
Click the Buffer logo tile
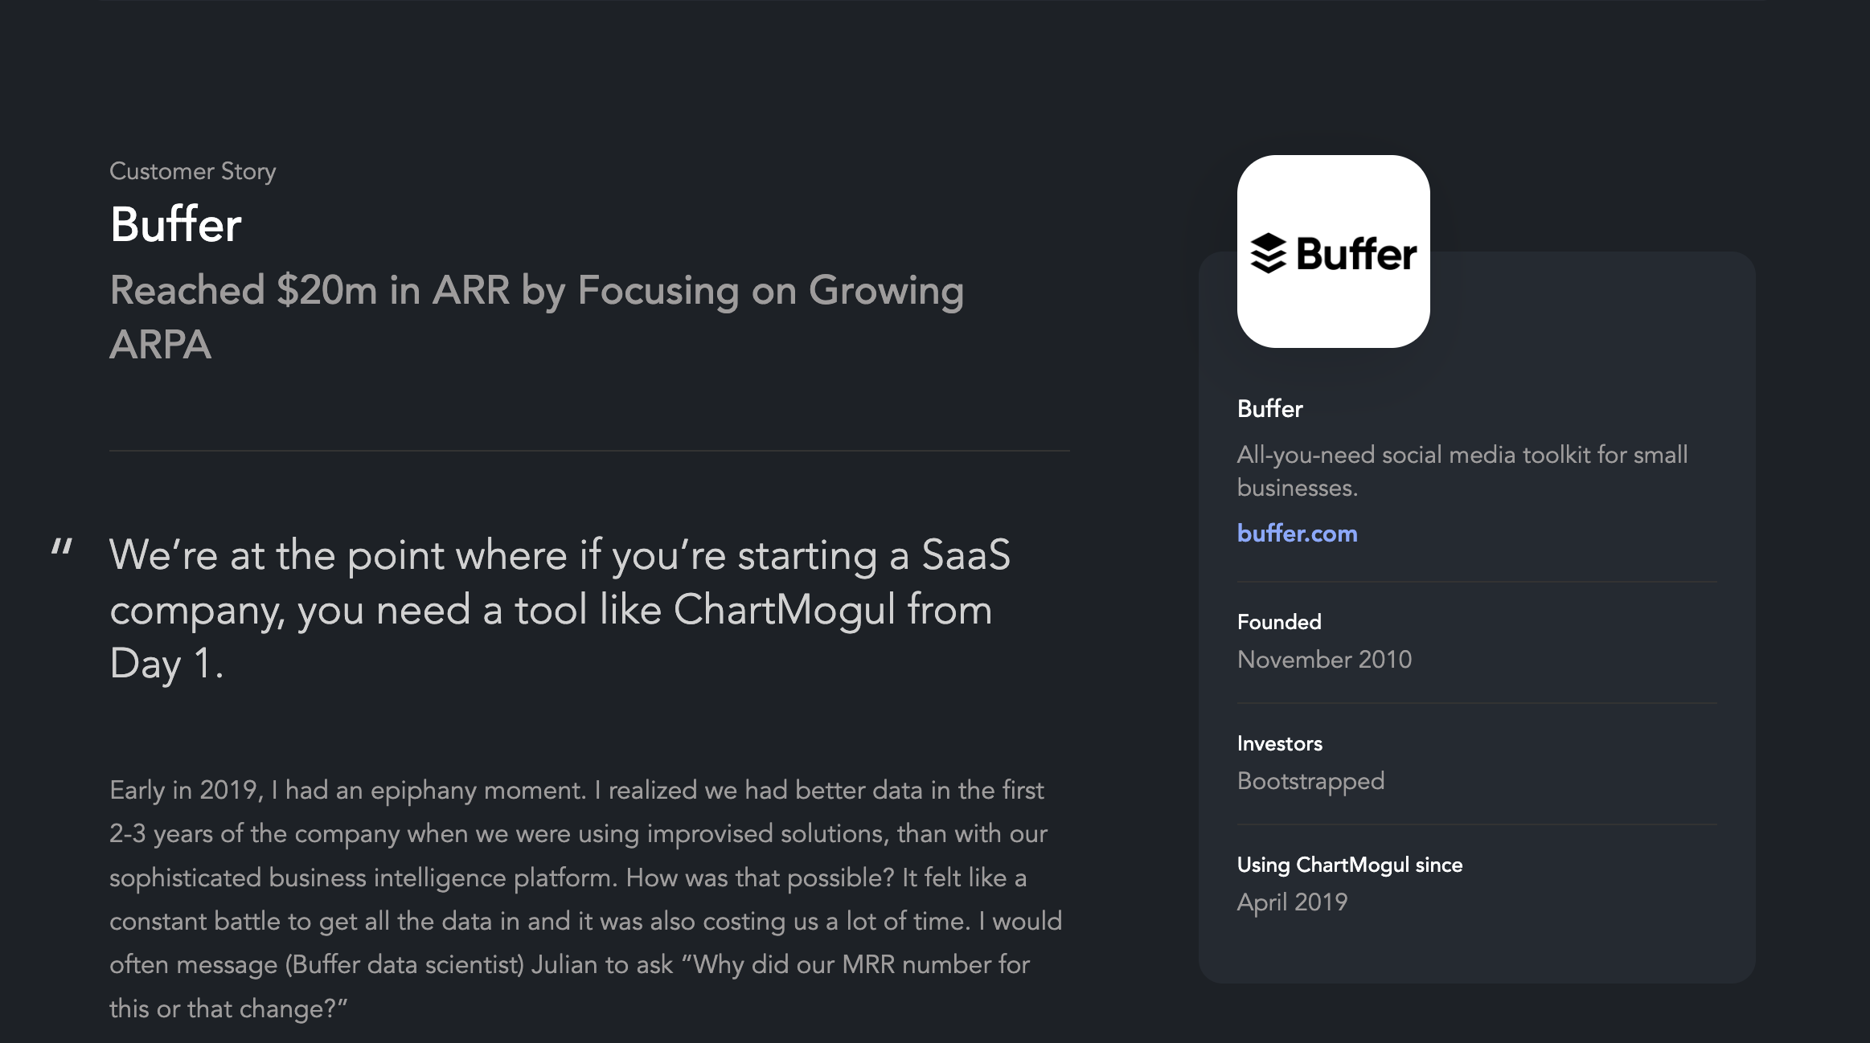pos(1333,252)
